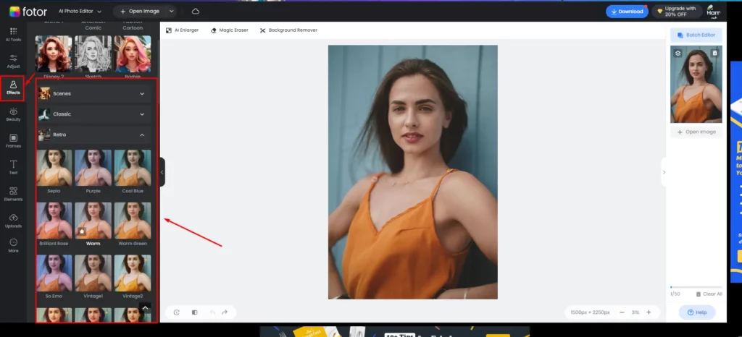Zoom in with the plus icon
Viewport: 742px width, 337px height.
pos(649,312)
